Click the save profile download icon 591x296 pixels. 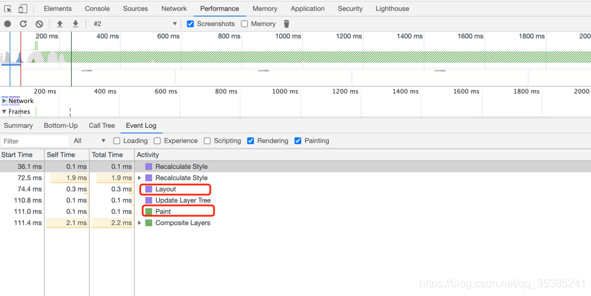75,24
